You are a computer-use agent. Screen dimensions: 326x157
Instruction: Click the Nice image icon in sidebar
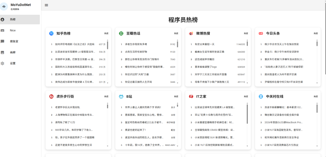point(2,30)
